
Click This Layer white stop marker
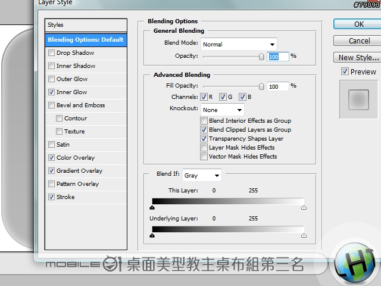pyautogui.click(x=304, y=207)
